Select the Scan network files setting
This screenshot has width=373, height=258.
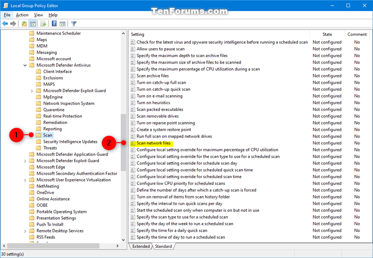point(154,143)
